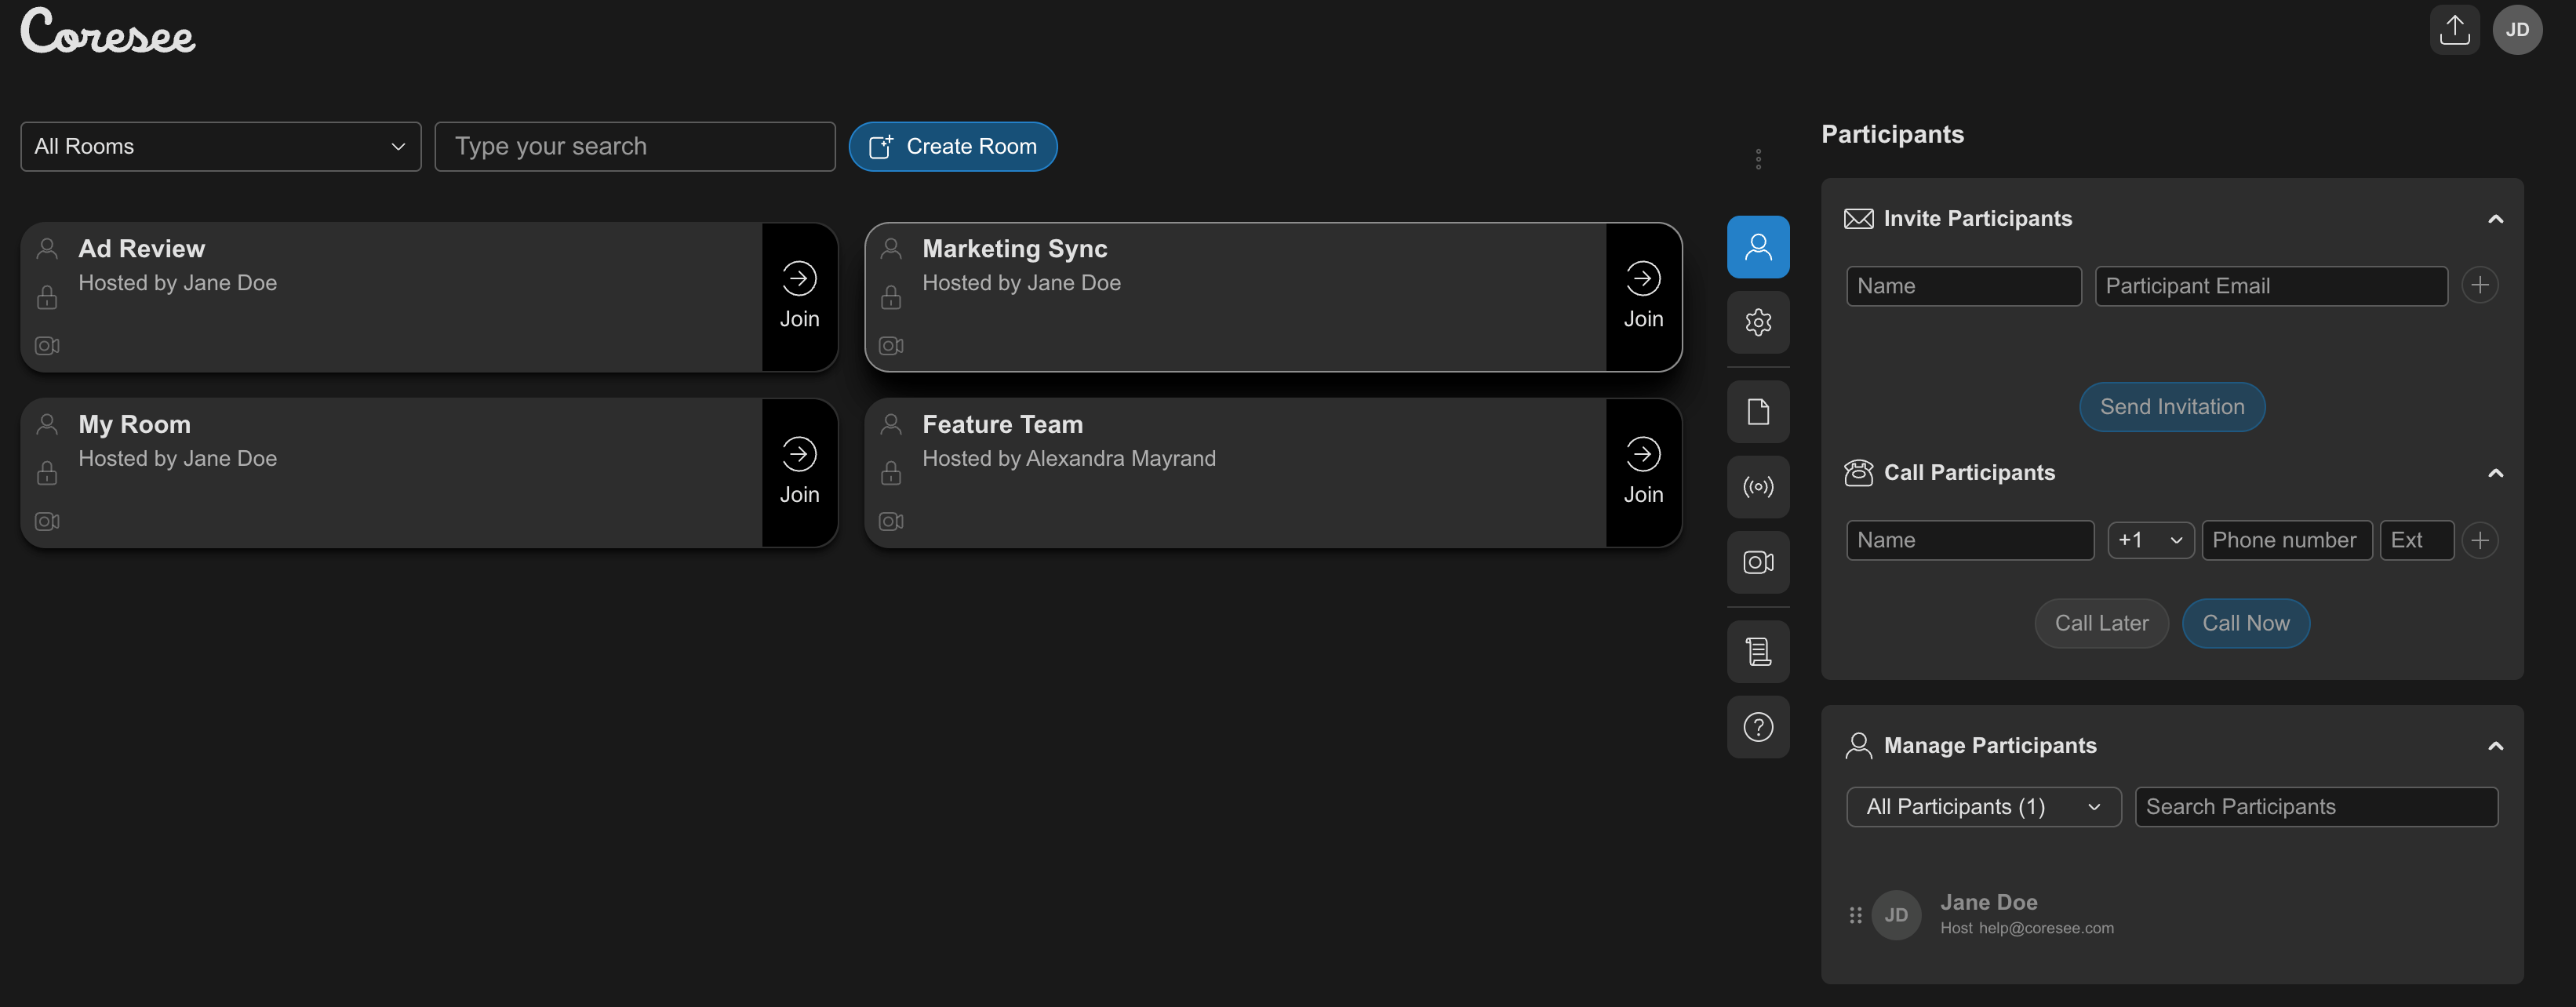The width and height of the screenshot is (2576, 1007).
Task: Open the Participants sidebar panel icon
Action: coord(1758,247)
